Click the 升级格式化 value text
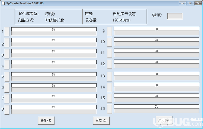Image resolution: width=203 pixels, height=129 pixels. [54, 20]
